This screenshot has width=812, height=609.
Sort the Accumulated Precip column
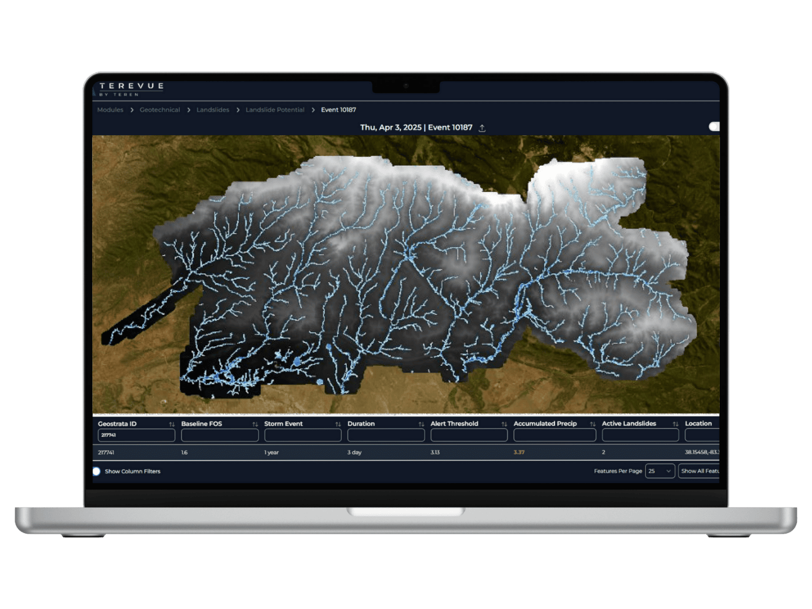pos(592,425)
